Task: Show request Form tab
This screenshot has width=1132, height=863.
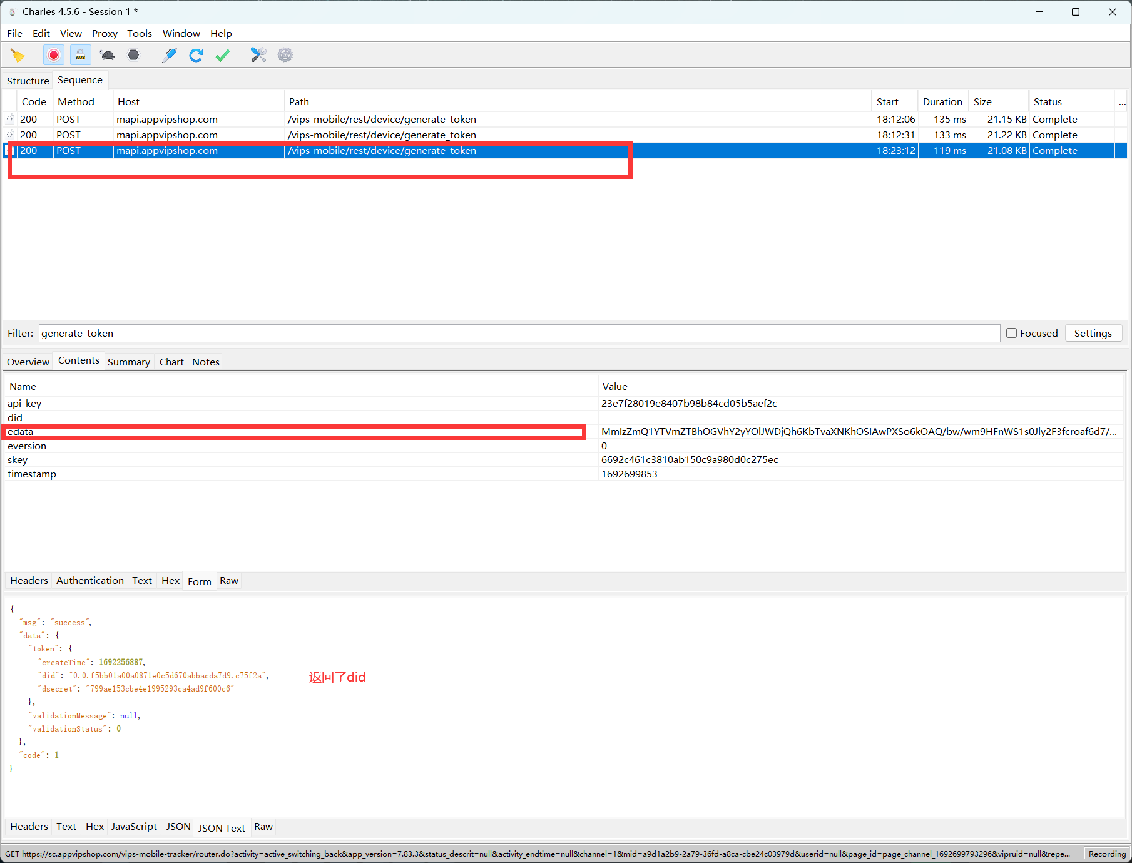Action: [x=200, y=581]
